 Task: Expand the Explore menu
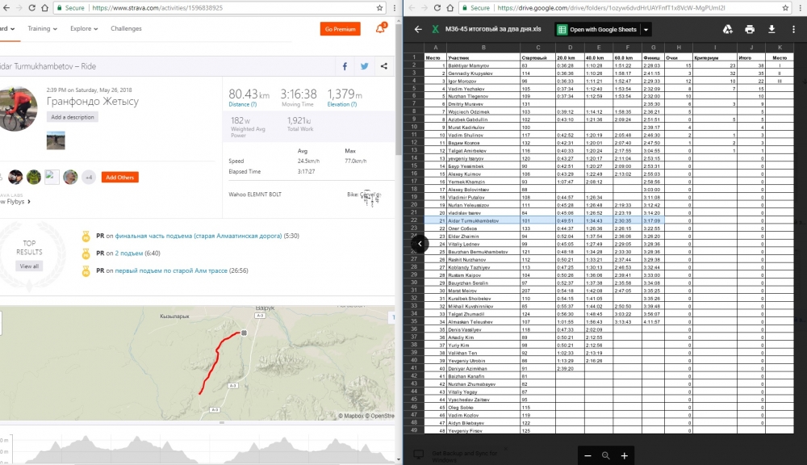click(x=83, y=29)
